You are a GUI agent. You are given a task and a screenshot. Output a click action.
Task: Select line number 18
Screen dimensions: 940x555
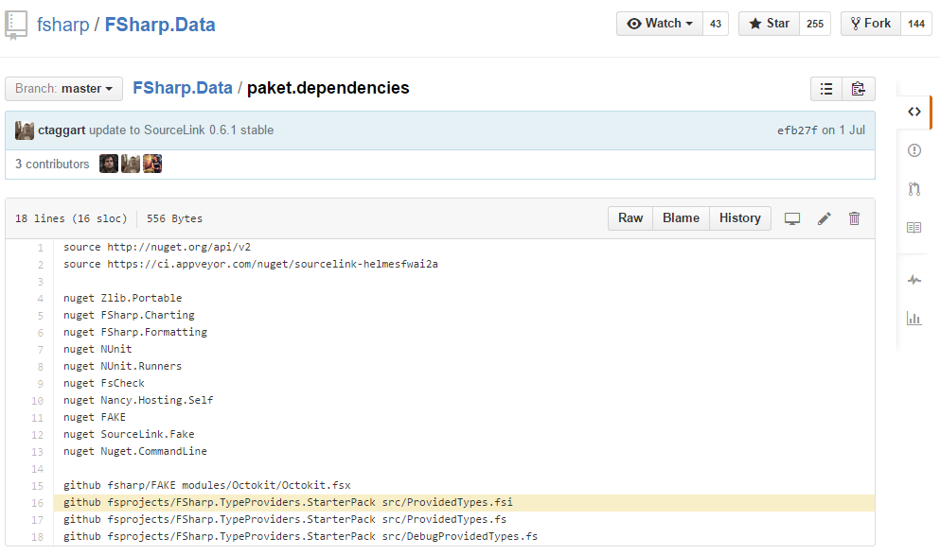pos(37,537)
